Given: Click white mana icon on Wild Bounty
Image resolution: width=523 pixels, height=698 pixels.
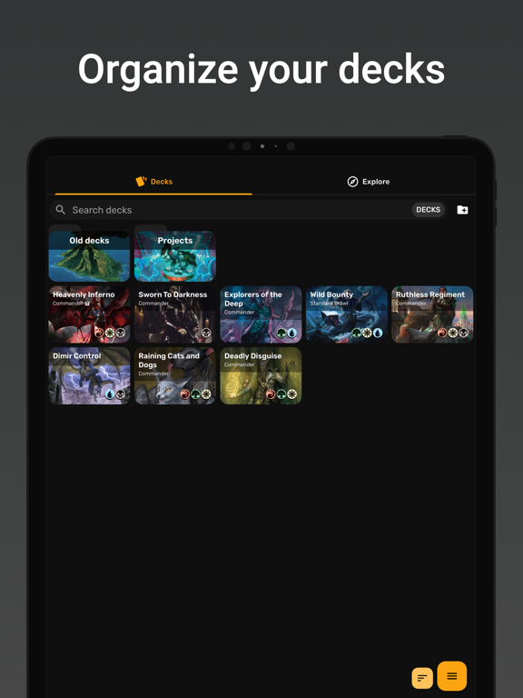Looking at the screenshot, I should [367, 333].
